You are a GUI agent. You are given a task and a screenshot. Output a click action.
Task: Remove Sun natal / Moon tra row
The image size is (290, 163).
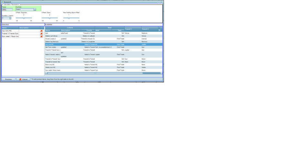tap(41, 36)
